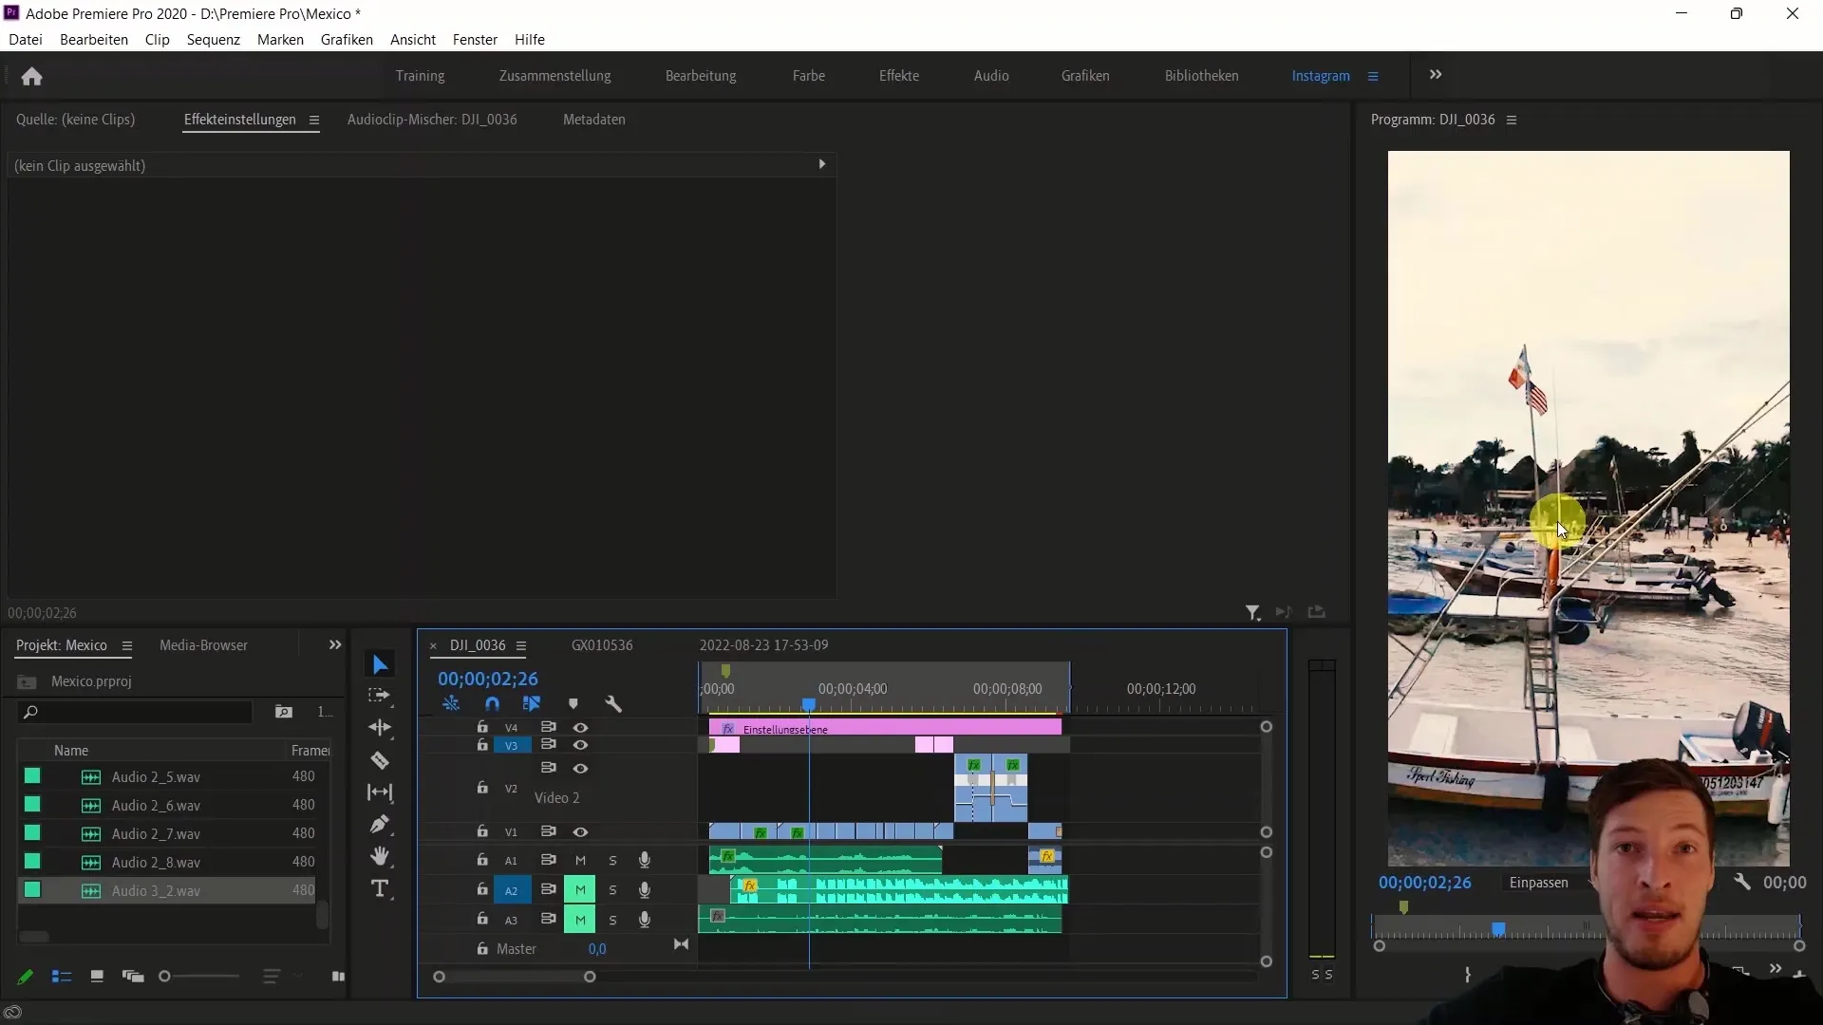1823x1025 pixels.
Task: Switch the project panel to freeform view
Action: pyautogui.click(x=133, y=977)
